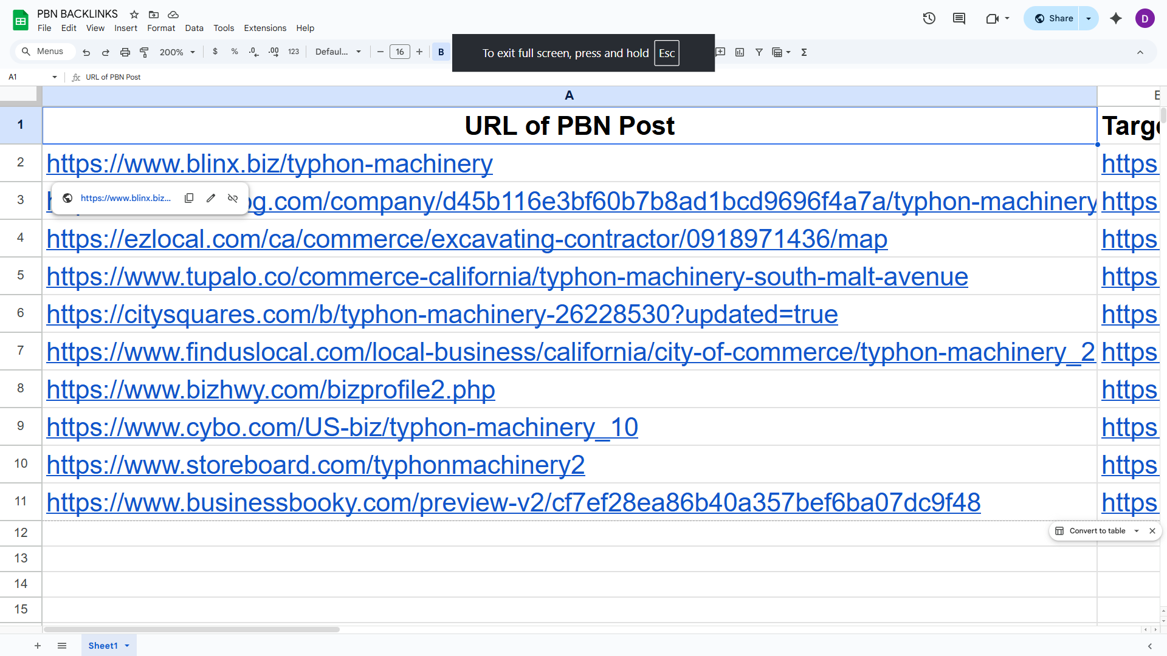Image resolution: width=1167 pixels, height=656 pixels.
Task: Format cell as percent
Action: (x=235, y=52)
